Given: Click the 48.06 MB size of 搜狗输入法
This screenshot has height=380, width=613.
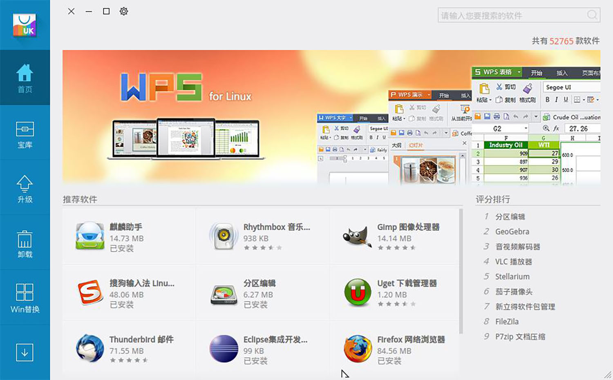Looking at the screenshot, I should point(126,295).
